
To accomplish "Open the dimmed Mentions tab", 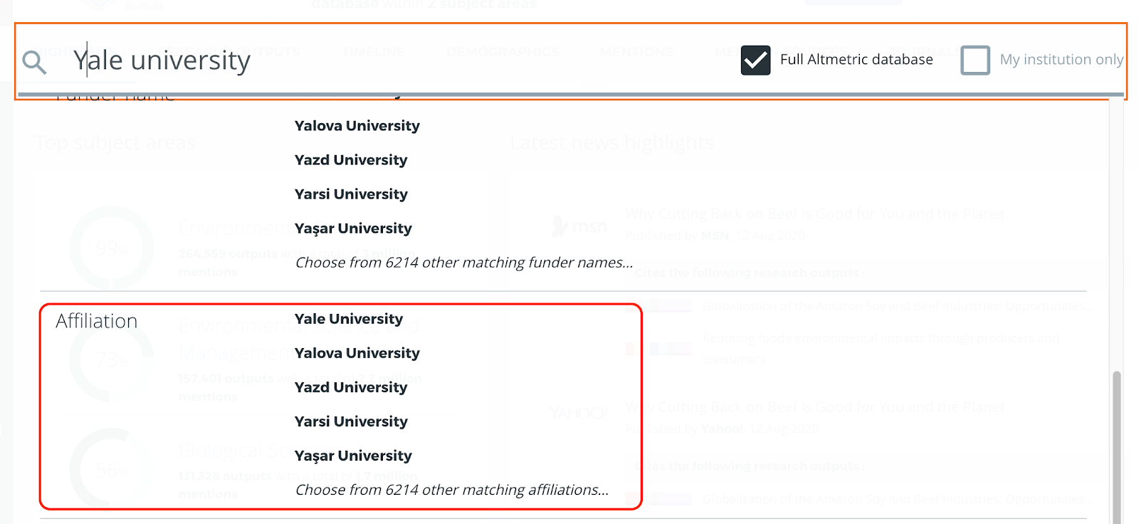I will [636, 52].
